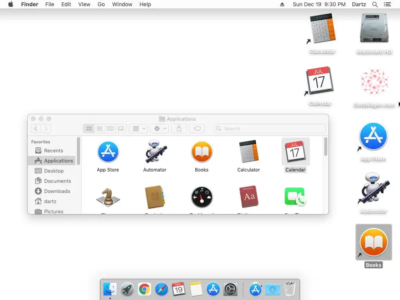400x300 pixels.
Task: Click the App Store shortcut on the desktop
Action: coord(373,136)
